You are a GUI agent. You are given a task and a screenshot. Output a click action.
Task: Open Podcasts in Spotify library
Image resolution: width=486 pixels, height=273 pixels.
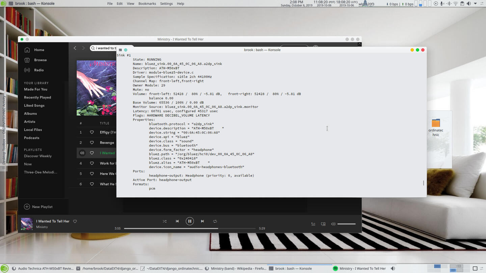32,138
